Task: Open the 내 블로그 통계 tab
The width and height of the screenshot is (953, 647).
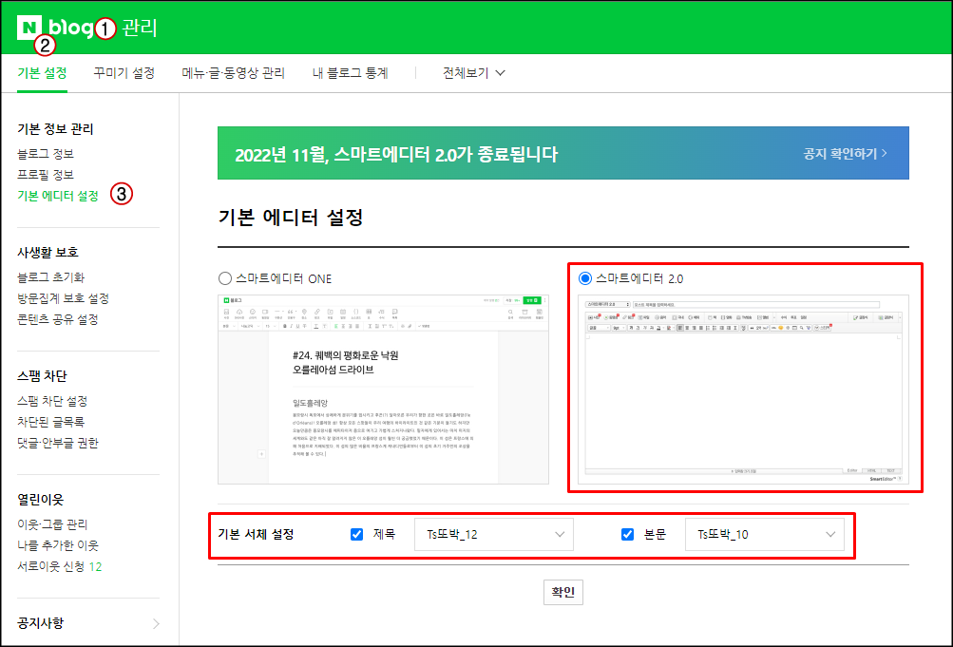Action: pyautogui.click(x=350, y=73)
